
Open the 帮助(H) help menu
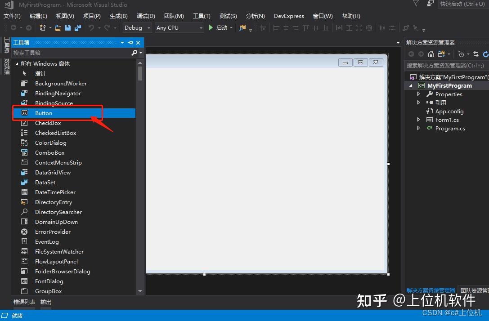351,16
